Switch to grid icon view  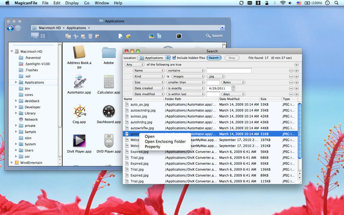(x=43, y=36)
